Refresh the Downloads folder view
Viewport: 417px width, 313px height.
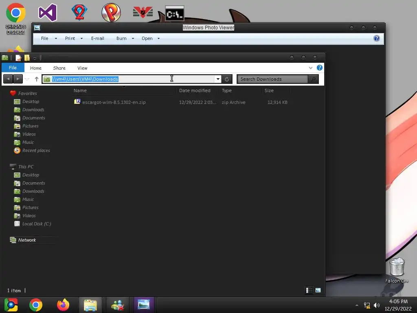[227, 79]
